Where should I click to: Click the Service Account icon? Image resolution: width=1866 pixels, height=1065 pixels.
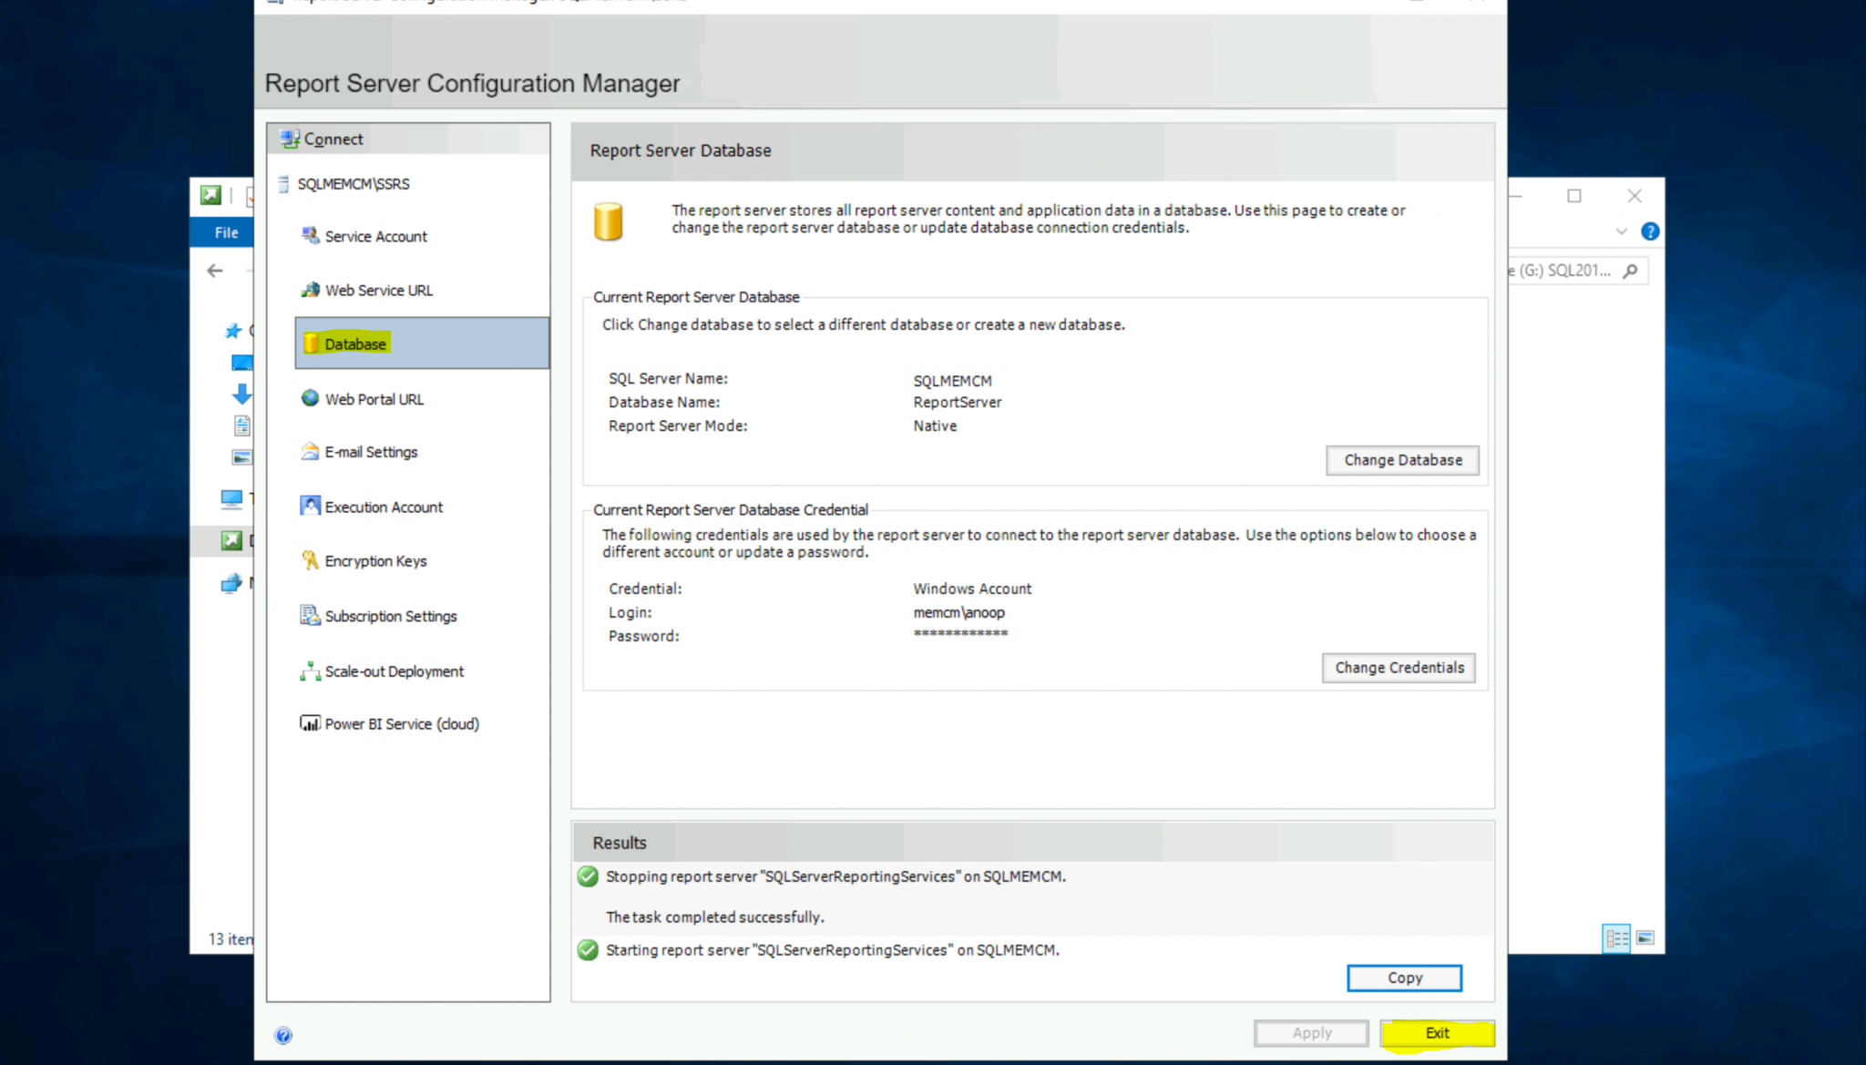(310, 236)
